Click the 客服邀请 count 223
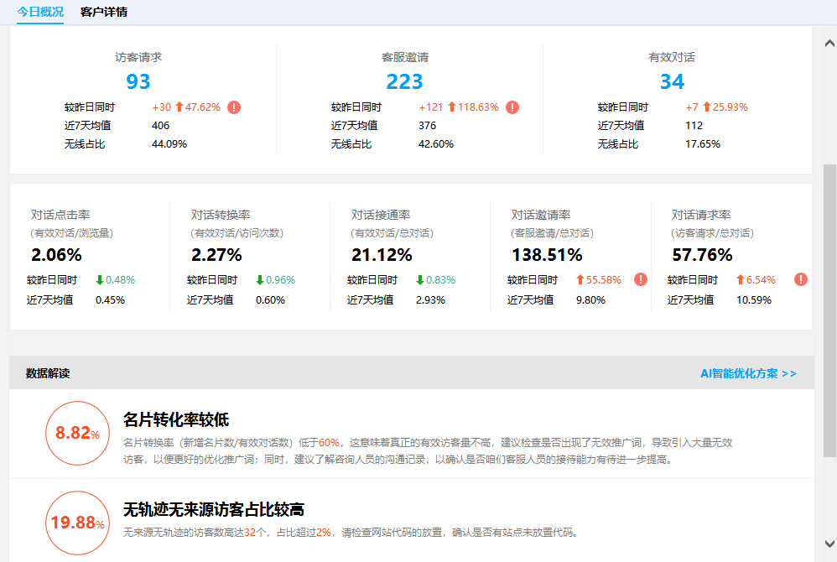The image size is (837, 562). click(404, 81)
